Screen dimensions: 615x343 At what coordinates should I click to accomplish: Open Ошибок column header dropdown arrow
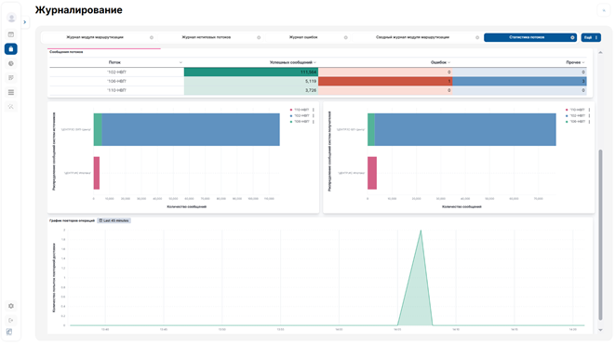coord(449,62)
